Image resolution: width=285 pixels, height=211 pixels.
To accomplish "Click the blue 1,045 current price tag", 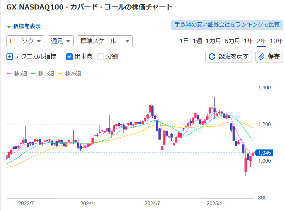I will pos(264,153).
